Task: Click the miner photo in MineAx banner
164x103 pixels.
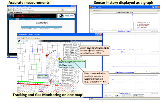Action: tap(11, 16)
